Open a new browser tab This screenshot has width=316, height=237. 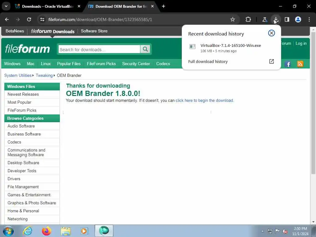click(x=164, y=6)
